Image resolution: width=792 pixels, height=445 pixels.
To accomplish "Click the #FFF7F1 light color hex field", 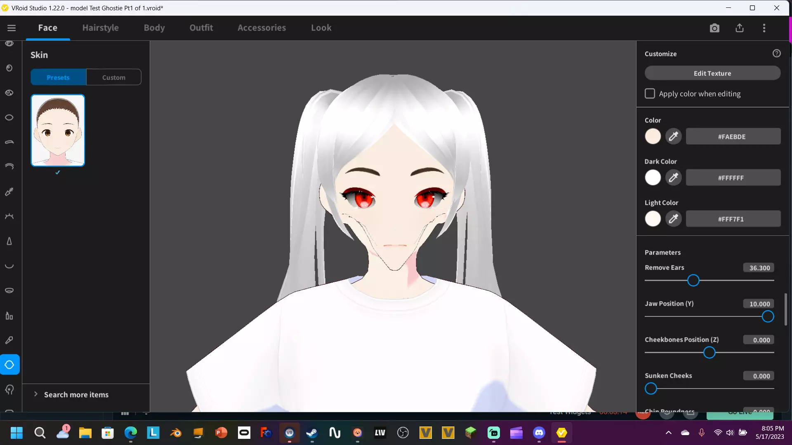I will (x=733, y=219).
